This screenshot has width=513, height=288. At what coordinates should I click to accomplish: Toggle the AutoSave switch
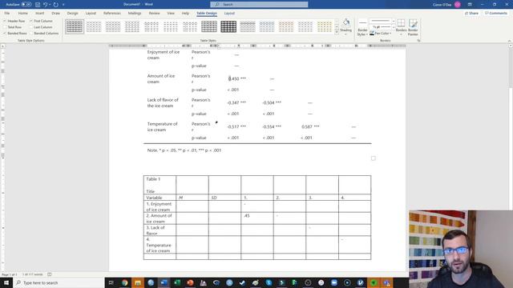(x=26, y=5)
